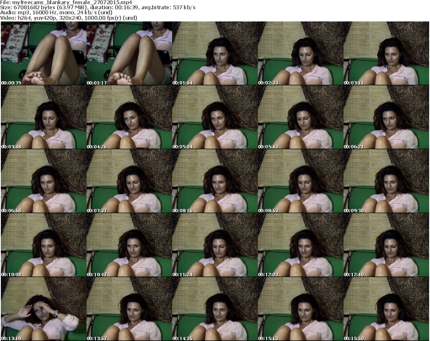The image size is (430, 341).
Task: Select the thumbnail timestamped 00:07:37
Action: [x=129, y=181]
